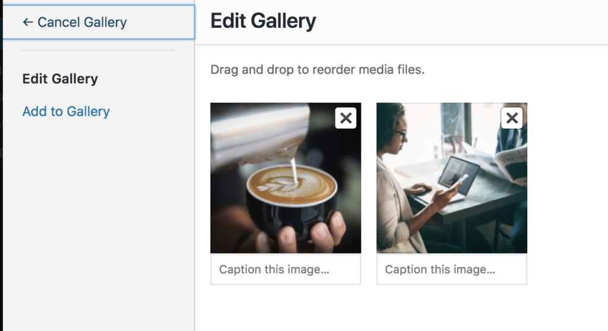Focus the caption field under woman image

pyautogui.click(x=452, y=269)
